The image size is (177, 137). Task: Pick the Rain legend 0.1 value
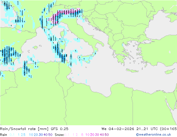[x=12, y=135]
